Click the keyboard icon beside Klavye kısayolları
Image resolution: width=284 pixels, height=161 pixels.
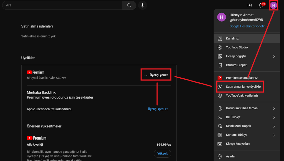pyautogui.click(x=219, y=144)
